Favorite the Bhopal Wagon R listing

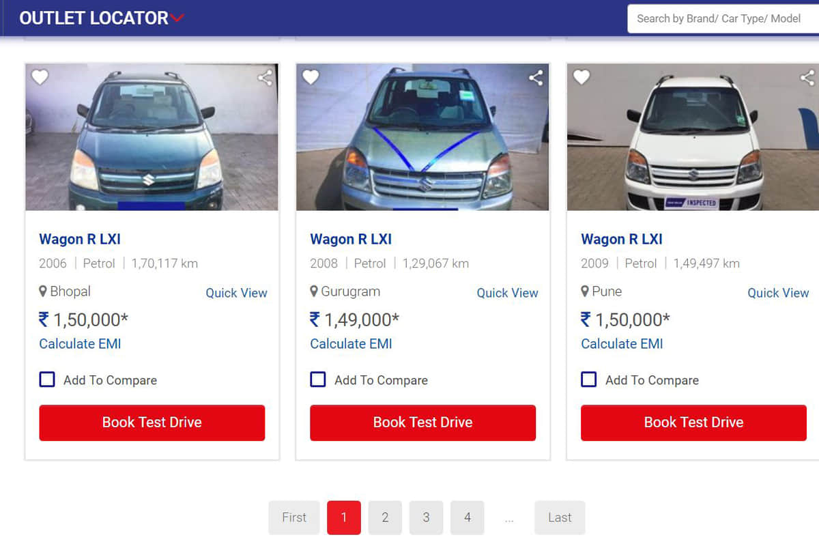[x=40, y=77]
